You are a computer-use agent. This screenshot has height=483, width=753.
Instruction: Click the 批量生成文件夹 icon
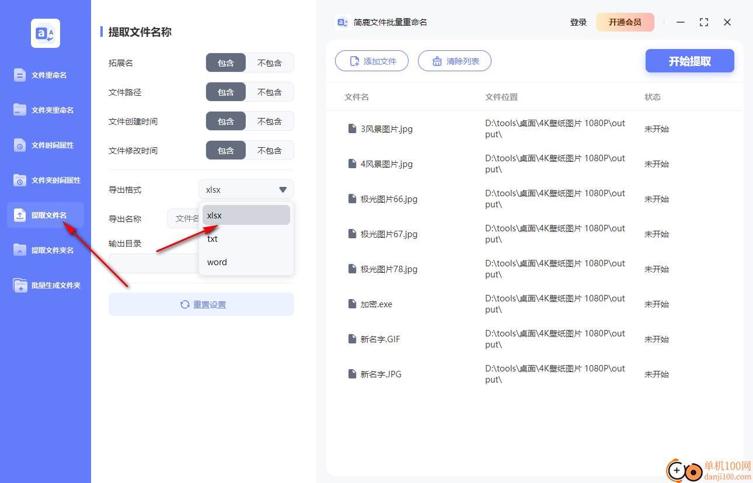tap(20, 285)
